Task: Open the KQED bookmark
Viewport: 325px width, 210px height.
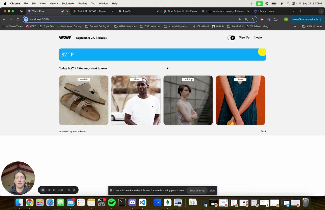Action: 31,26
